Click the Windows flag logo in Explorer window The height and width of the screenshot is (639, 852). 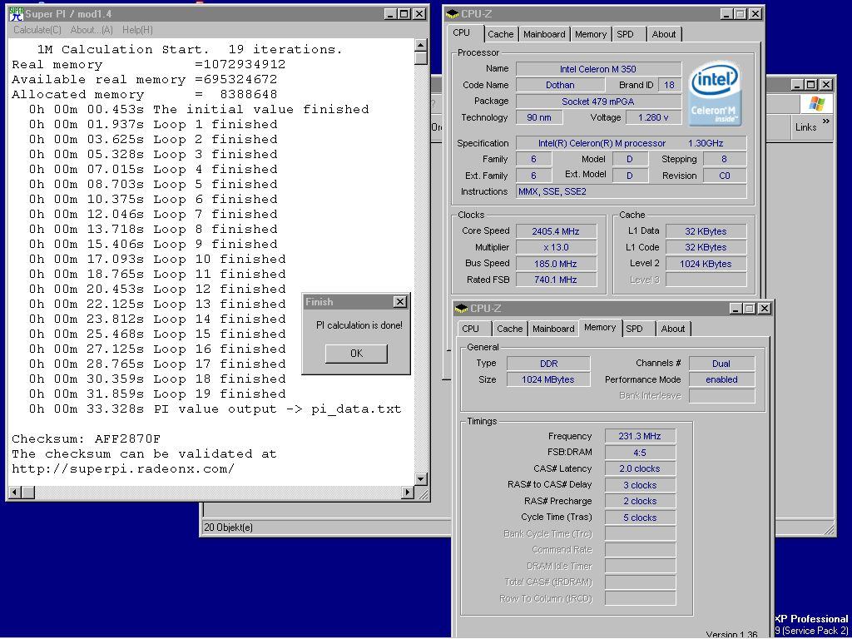(x=815, y=103)
